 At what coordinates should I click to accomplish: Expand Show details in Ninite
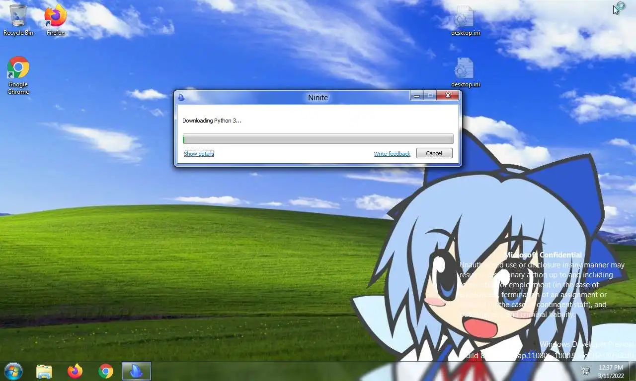pos(199,154)
